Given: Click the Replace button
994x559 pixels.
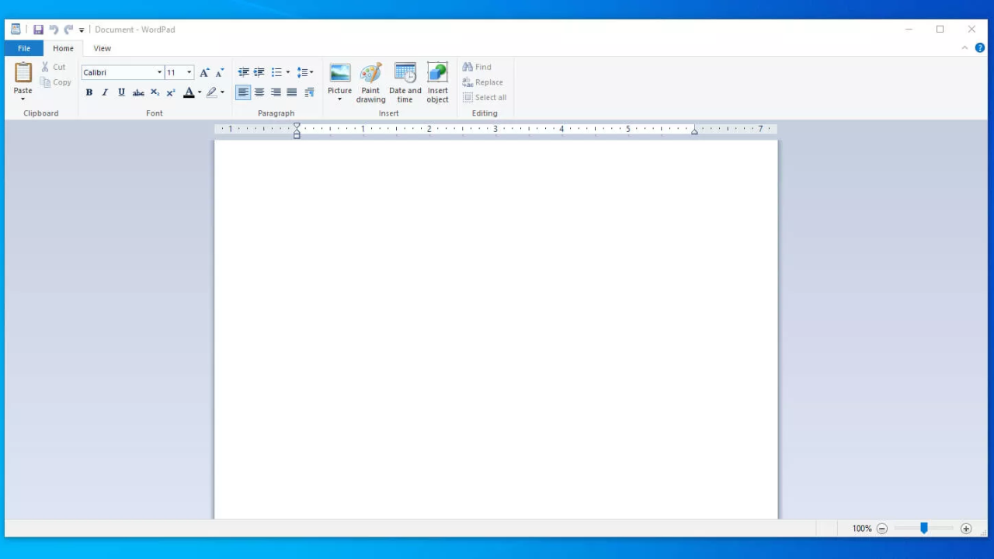Looking at the screenshot, I should pyautogui.click(x=482, y=82).
